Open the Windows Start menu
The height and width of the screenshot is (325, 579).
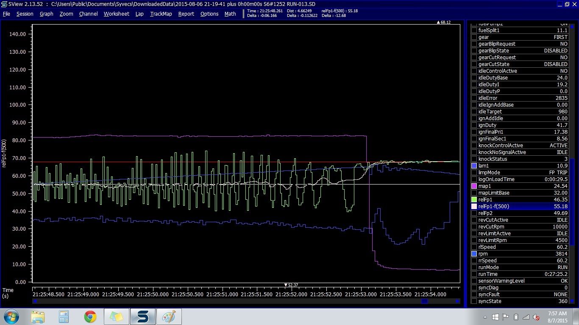(x=11, y=317)
